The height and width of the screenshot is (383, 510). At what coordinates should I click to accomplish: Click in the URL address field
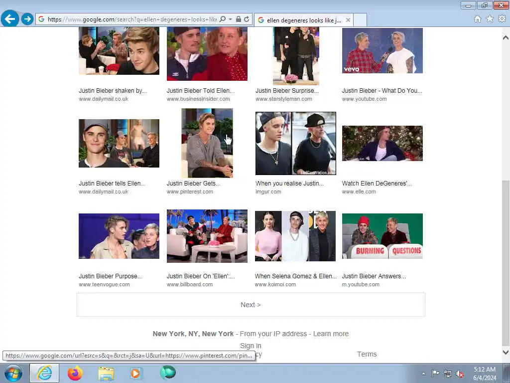coord(132,19)
